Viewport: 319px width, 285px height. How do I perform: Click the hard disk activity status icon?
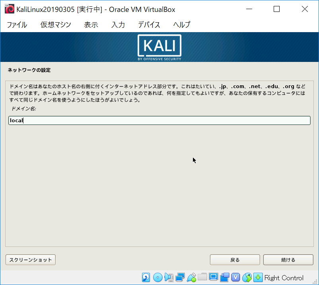[145, 277]
